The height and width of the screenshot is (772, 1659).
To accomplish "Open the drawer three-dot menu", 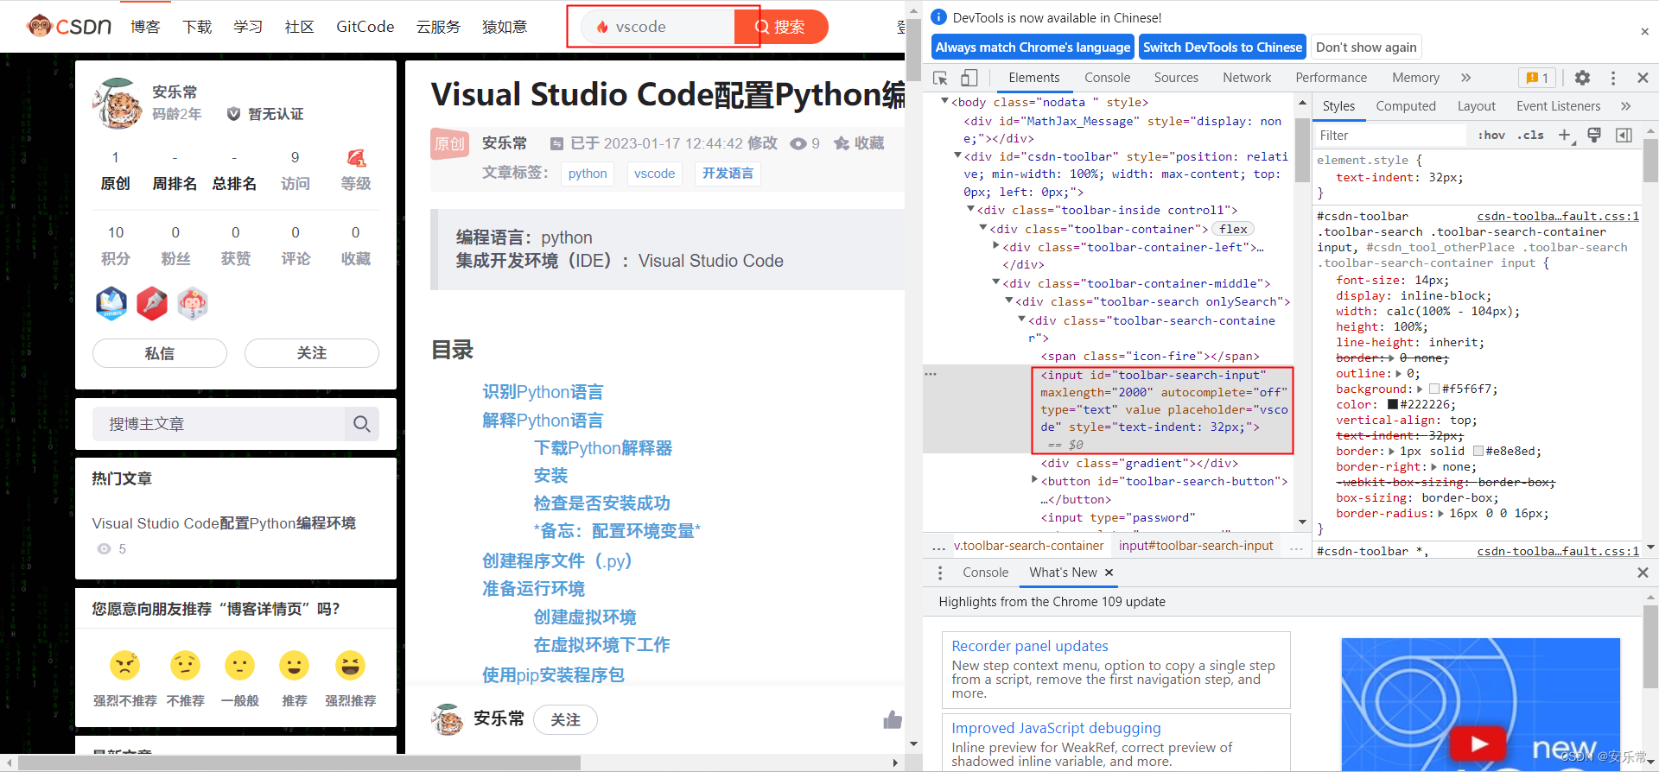I will [940, 573].
